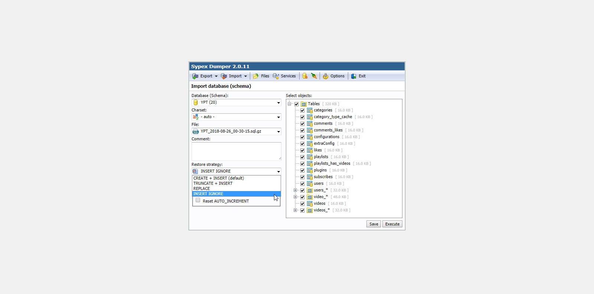Click the likes table icon

310,150
